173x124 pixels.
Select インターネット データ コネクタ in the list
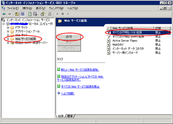128,49
